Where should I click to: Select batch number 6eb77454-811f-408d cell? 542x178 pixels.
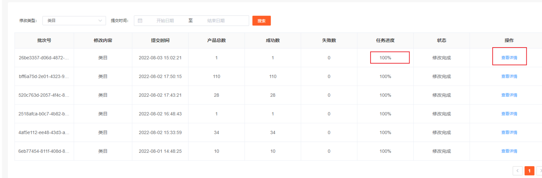pyautogui.click(x=44, y=151)
